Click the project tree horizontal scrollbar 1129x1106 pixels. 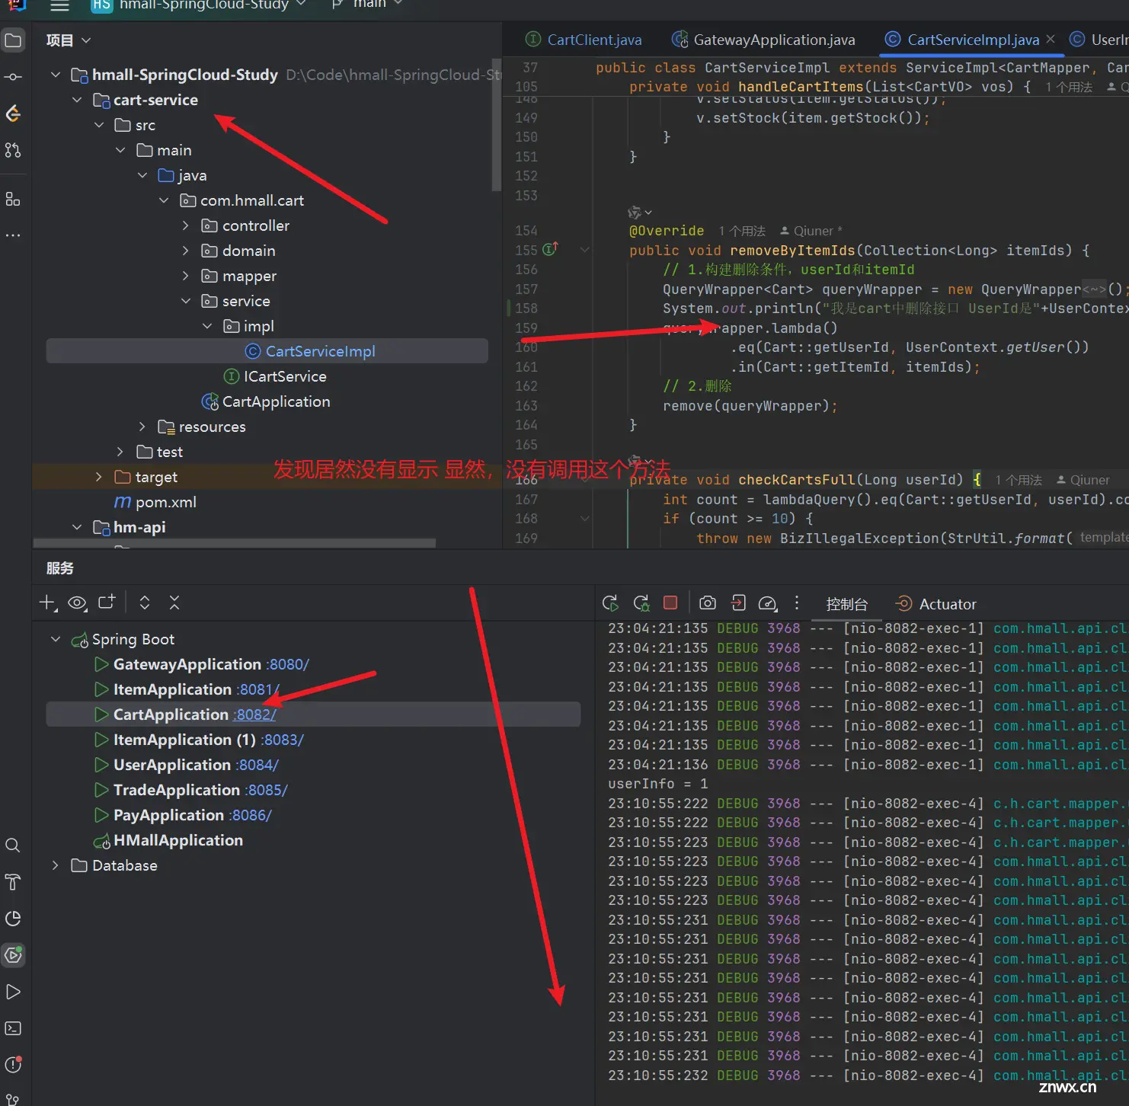[235, 543]
